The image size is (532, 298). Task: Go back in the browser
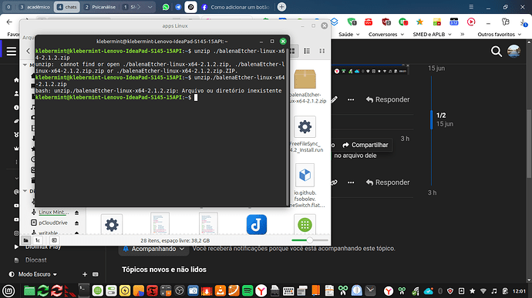(9, 22)
